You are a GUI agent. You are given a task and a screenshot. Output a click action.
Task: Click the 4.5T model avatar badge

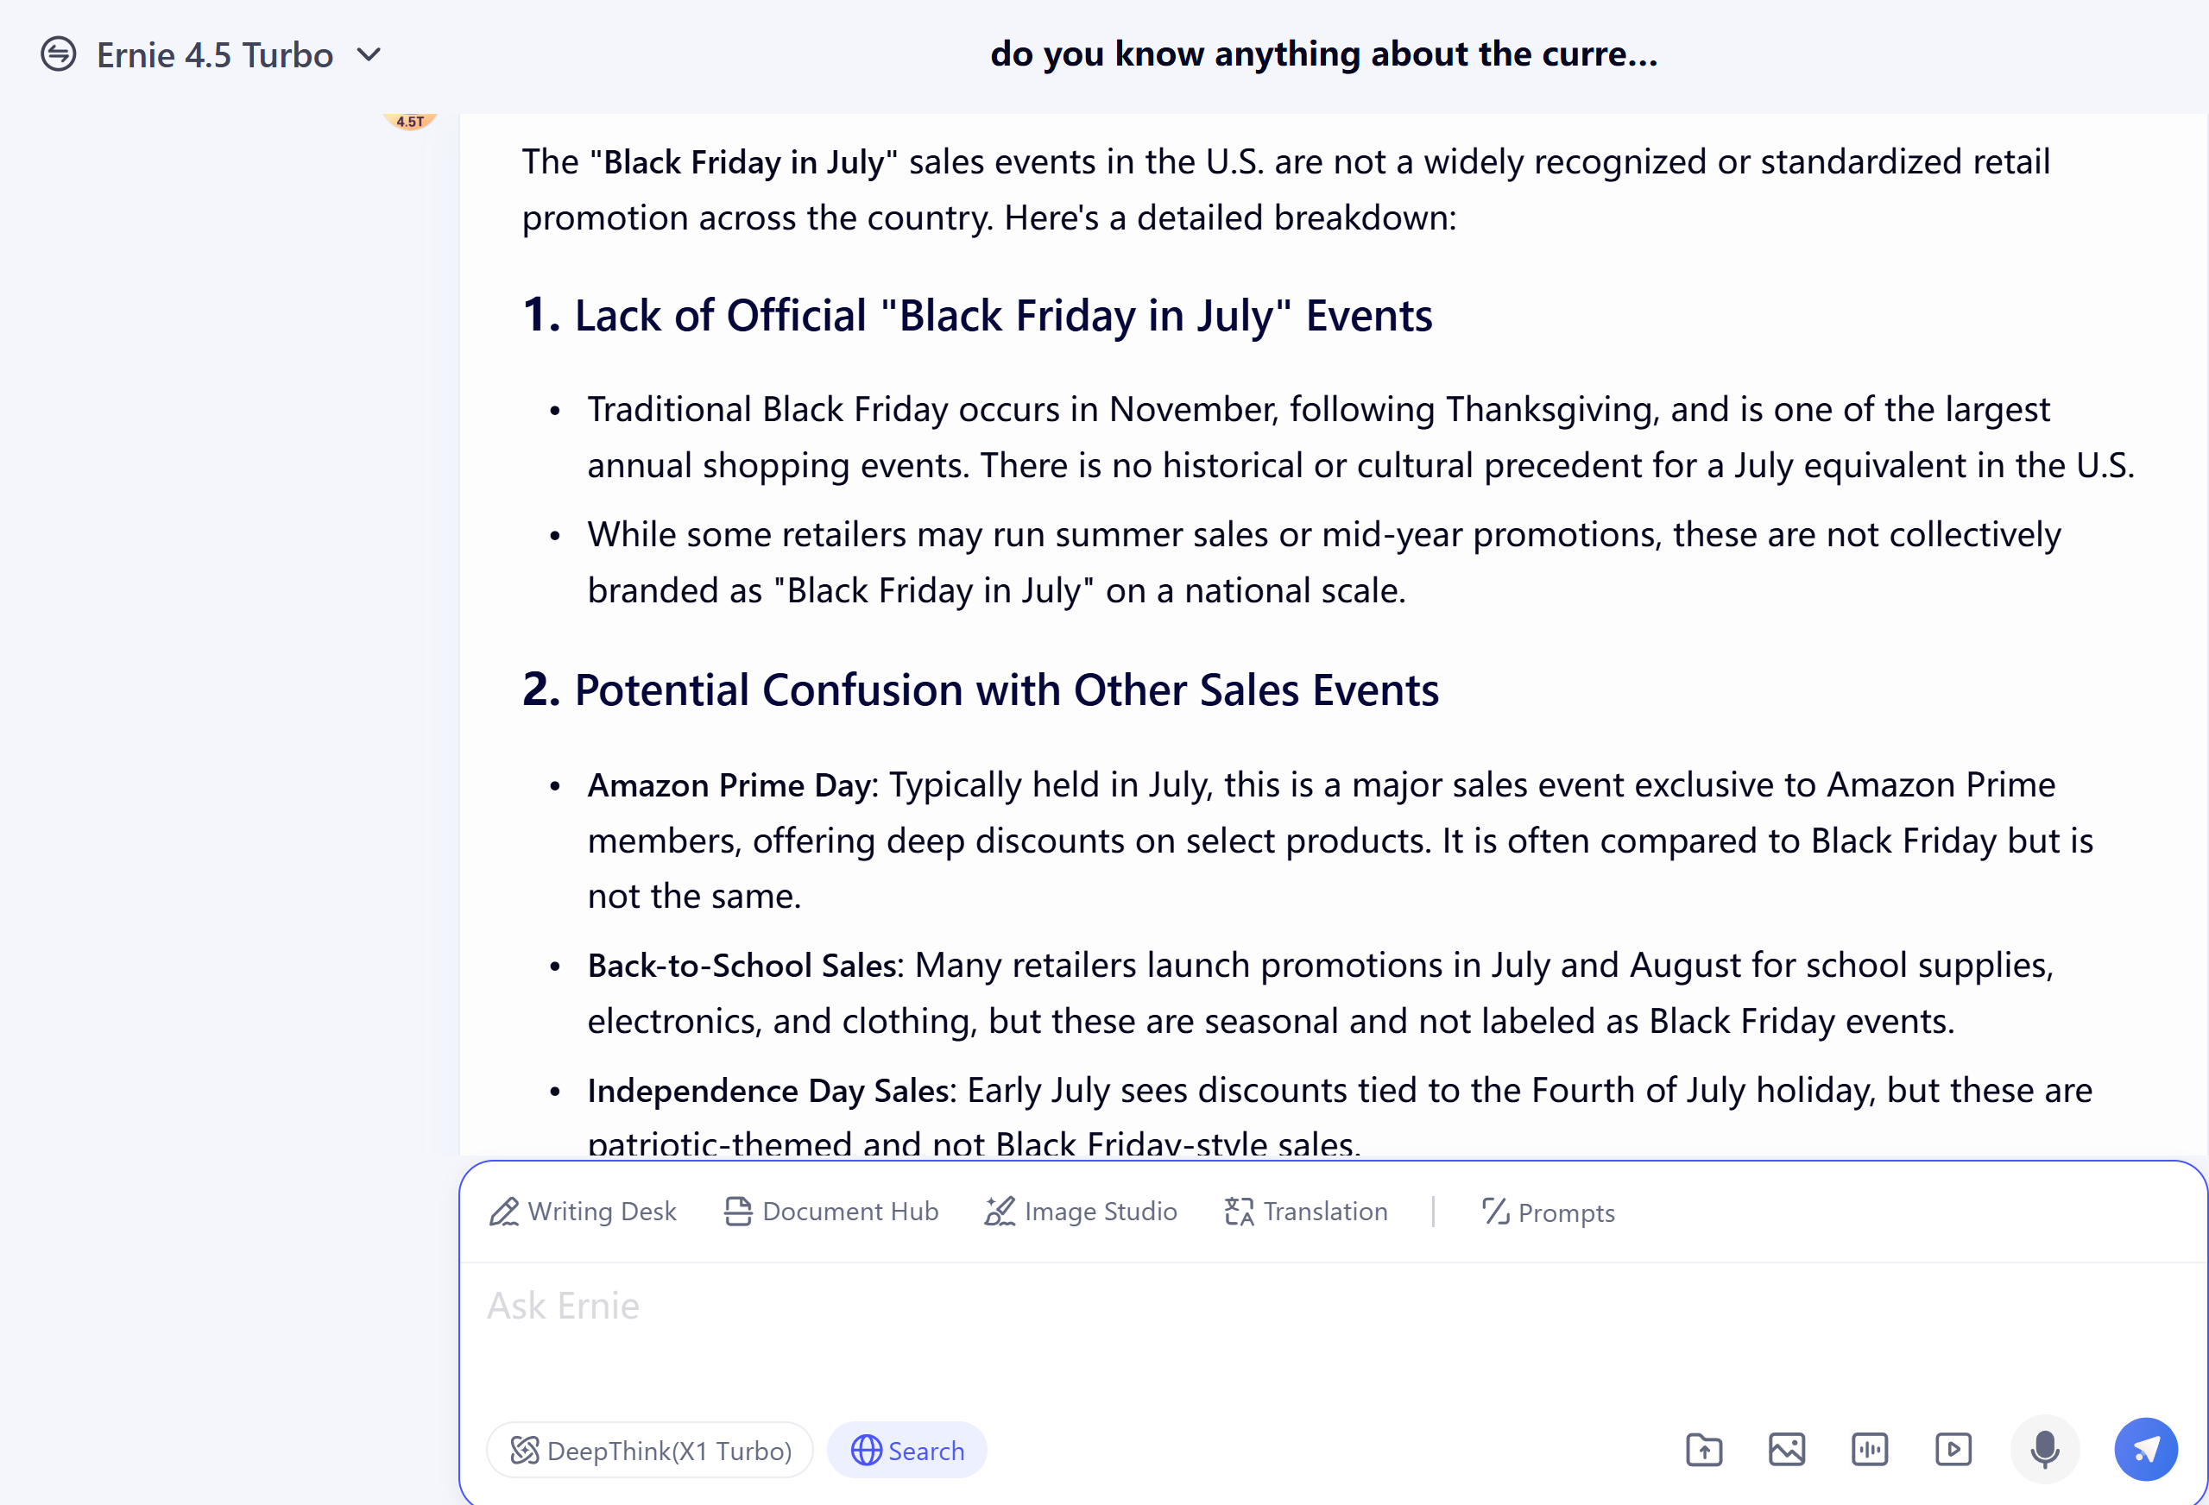(410, 122)
